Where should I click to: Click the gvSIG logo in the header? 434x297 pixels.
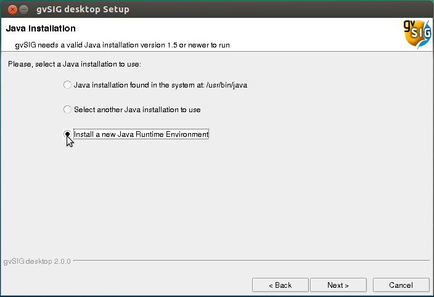pos(416,34)
